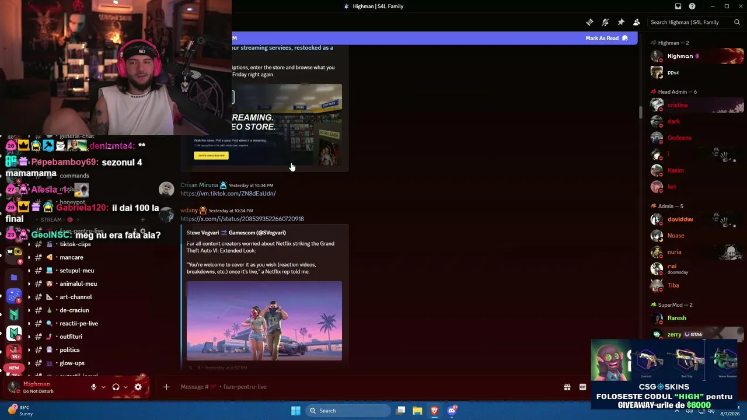Open Task View on taskbar
747x420 pixels.
(x=400, y=411)
